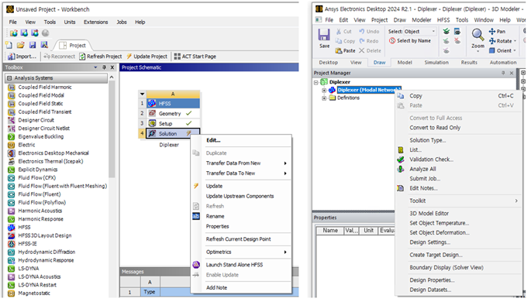Screen dimensions: 531x302
Task: Choose Solution Type... menu entry
Action: pyautogui.click(x=427, y=140)
